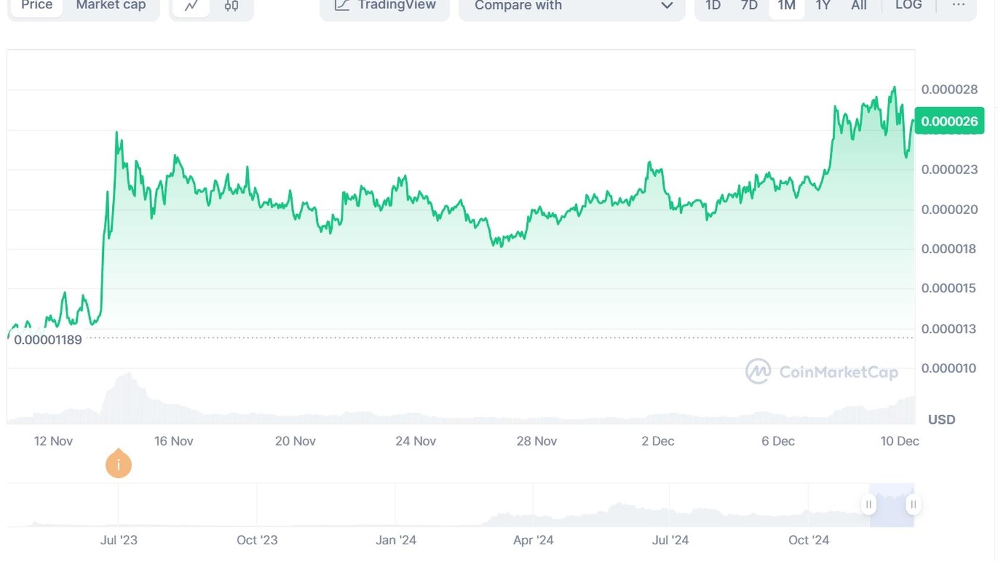Grab the left range selector handle
Image resolution: width=998 pixels, height=561 pixels.
[x=868, y=505]
